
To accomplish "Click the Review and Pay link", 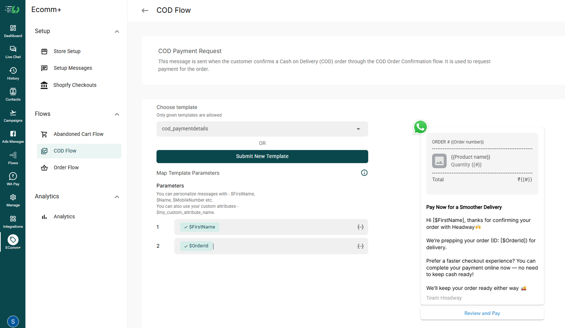I will click(482, 313).
